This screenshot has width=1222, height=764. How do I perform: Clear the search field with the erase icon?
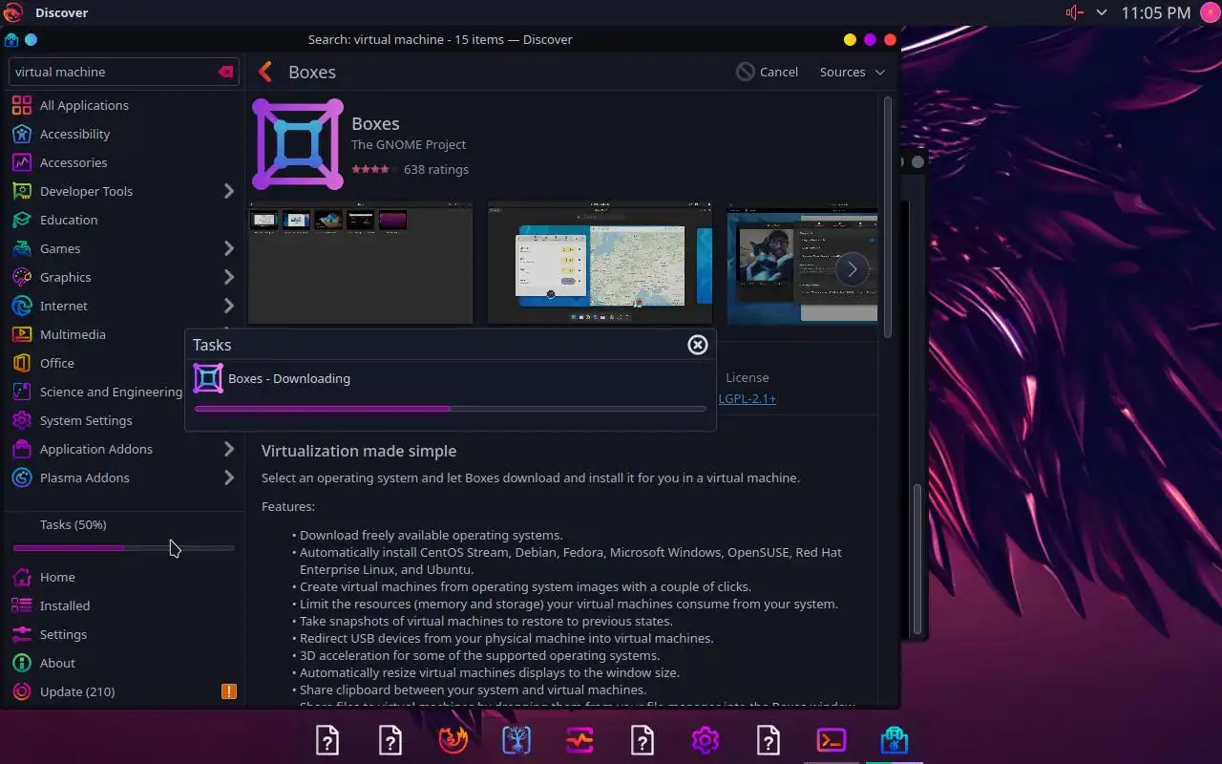click(225, 72)
